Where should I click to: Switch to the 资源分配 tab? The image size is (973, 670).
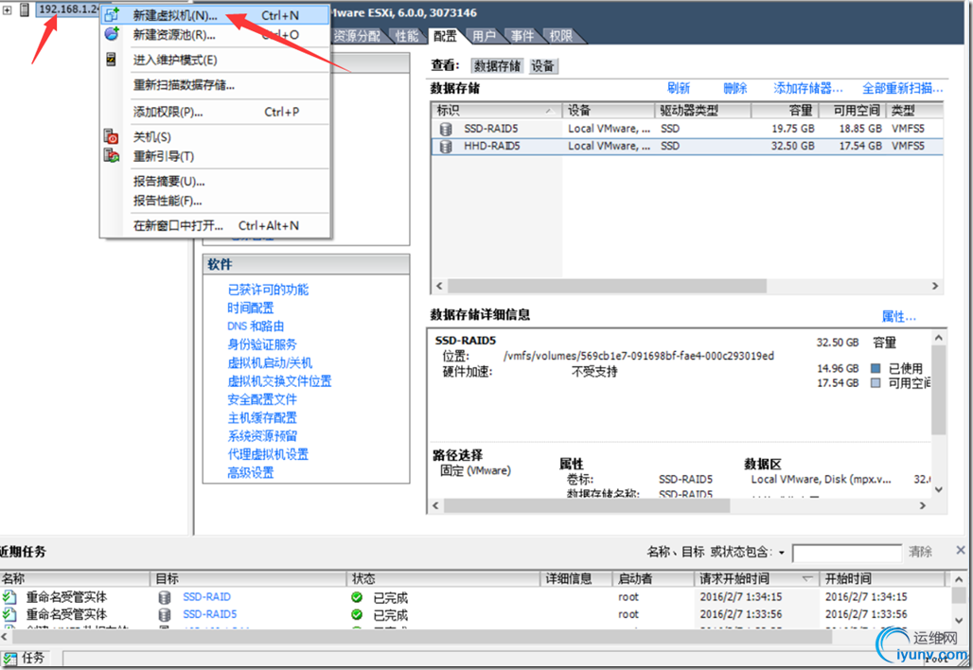358,36
